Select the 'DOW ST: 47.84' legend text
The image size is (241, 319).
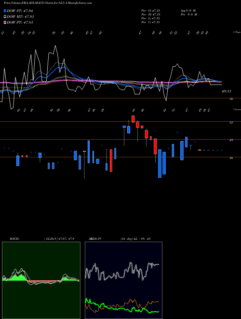click(x=20, y=11)
